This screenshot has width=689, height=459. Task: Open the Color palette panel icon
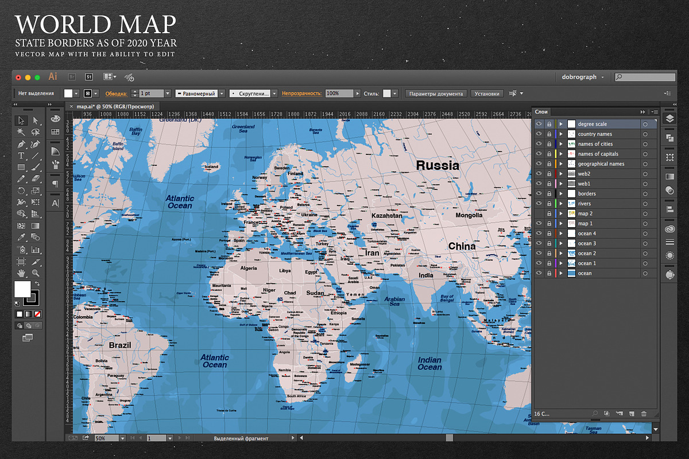(x=55, y=118)
